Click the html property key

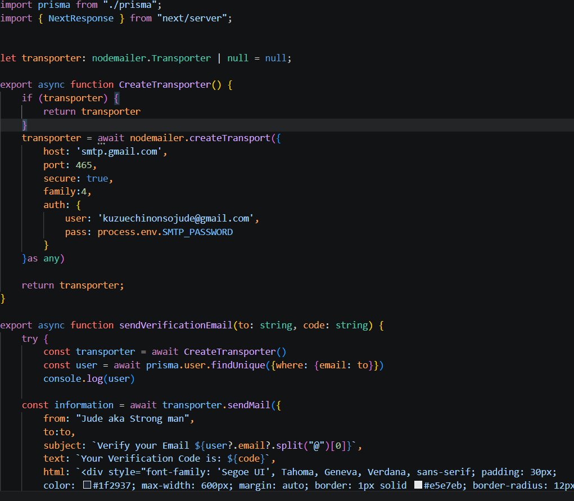point(54,472)
